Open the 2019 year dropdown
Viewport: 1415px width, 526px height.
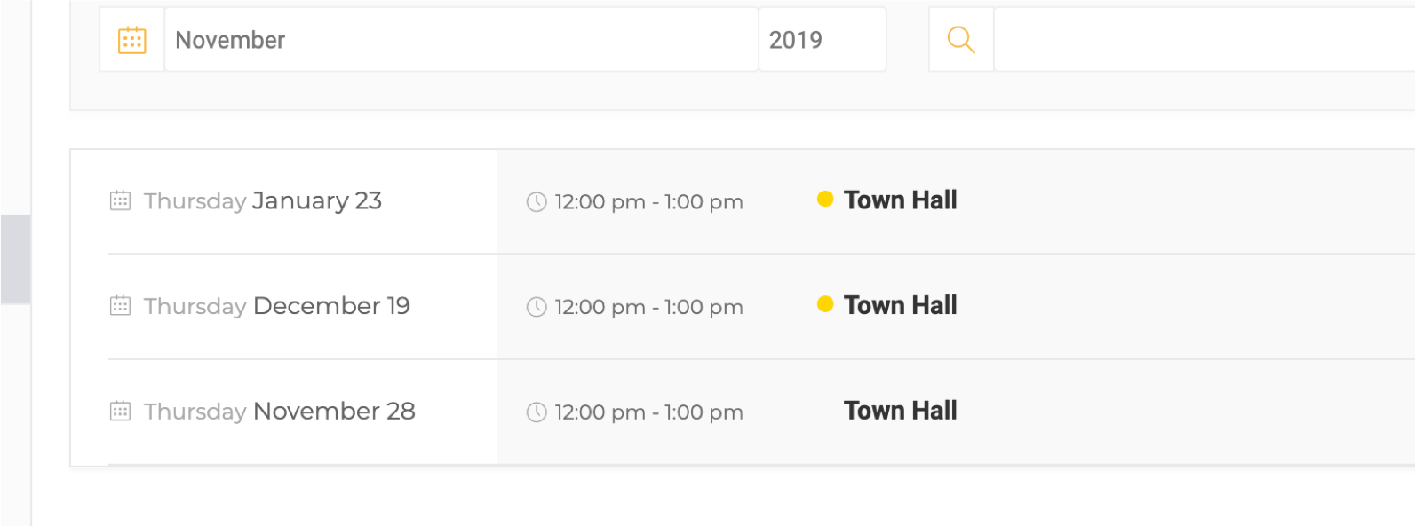tap(823, 40)
